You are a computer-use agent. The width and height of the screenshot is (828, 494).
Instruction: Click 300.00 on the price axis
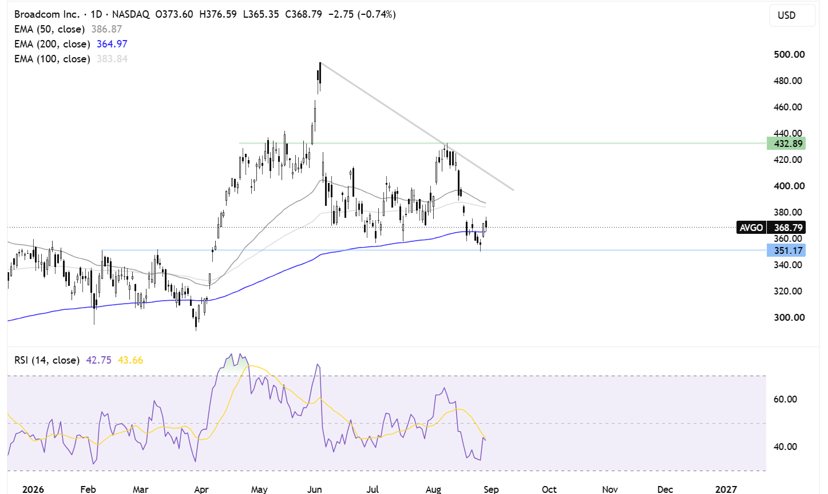tap(789, 317)
